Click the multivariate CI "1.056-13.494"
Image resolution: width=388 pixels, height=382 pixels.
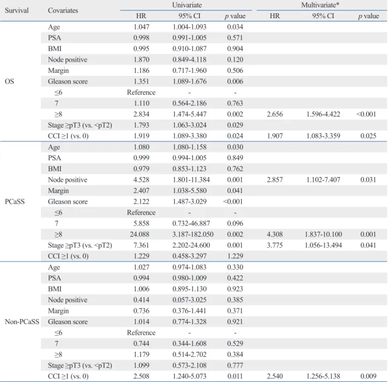coord(323,245)
